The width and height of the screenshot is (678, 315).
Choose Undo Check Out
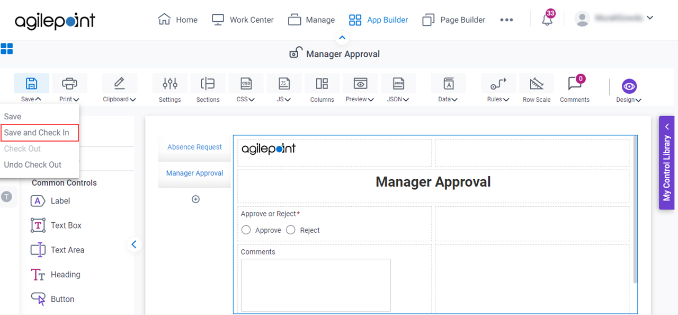click(x=33, y=164)
